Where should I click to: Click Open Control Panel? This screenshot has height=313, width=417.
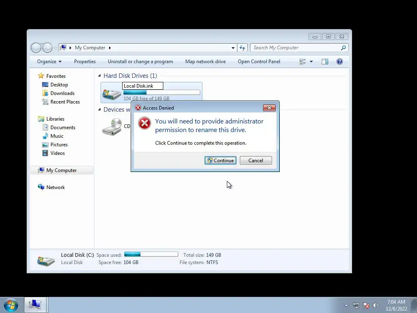(259, 62)
